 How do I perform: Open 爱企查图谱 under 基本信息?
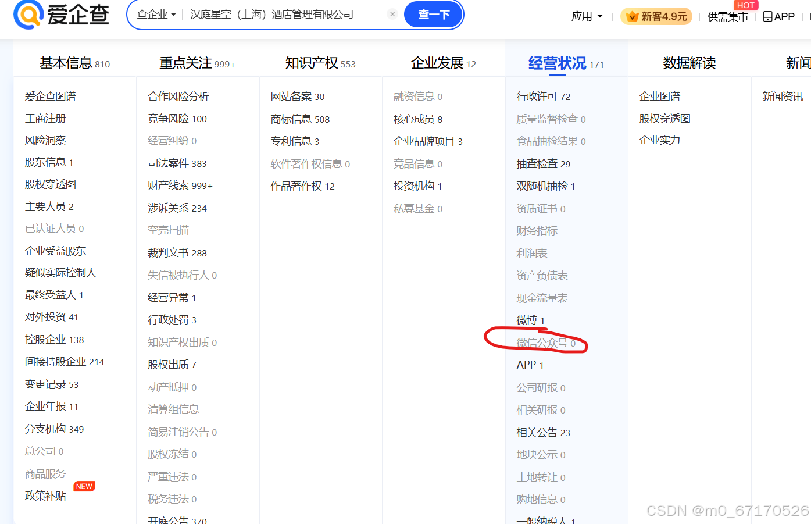(51, 97)
